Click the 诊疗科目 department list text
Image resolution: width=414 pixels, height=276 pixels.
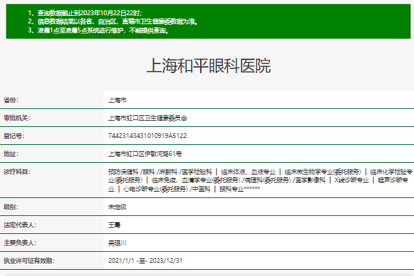pos(260,180)
